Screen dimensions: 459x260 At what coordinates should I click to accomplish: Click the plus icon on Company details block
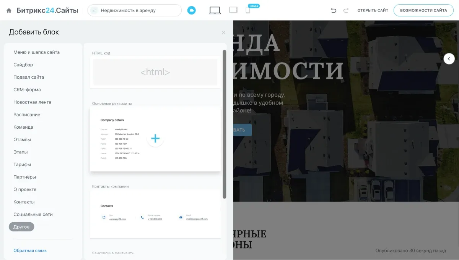(155, 139)
